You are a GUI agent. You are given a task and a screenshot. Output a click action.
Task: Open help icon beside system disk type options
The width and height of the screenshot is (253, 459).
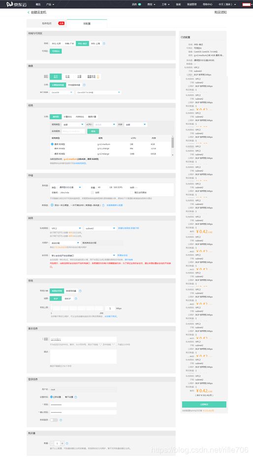[x=84, y=85]
